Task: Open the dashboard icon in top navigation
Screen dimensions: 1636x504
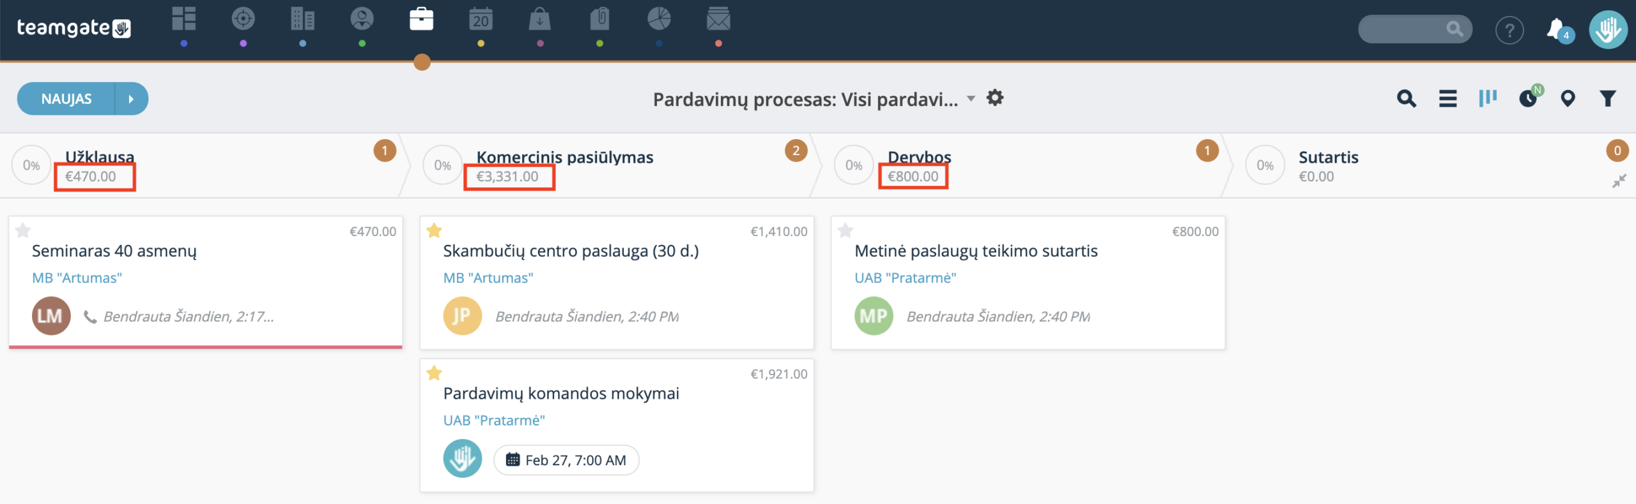Action: [x=183, y=19]
